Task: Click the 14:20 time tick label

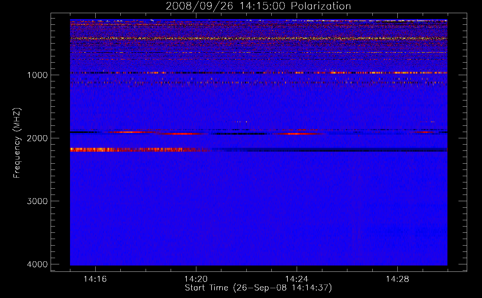Action: 196,279
